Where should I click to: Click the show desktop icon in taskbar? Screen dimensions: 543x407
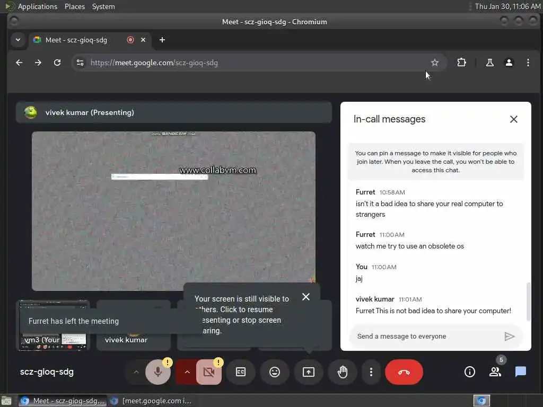6,401
